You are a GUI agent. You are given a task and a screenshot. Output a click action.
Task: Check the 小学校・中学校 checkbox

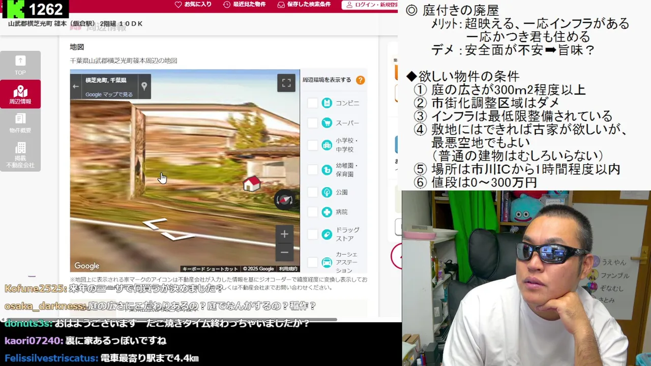(312, 145)
